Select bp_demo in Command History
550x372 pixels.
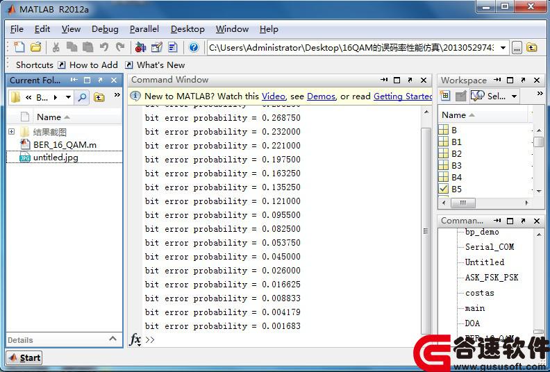pyautogui.click(x=482, y=232)
